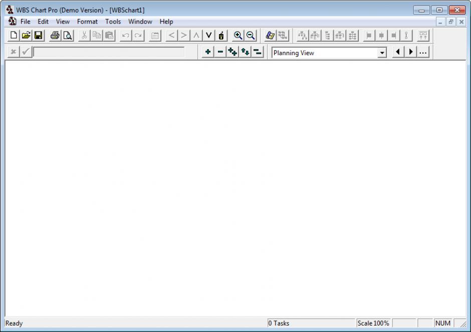
Task: Click the app icon in title bar
Action: pyautogui.click(x=10, y=10)
